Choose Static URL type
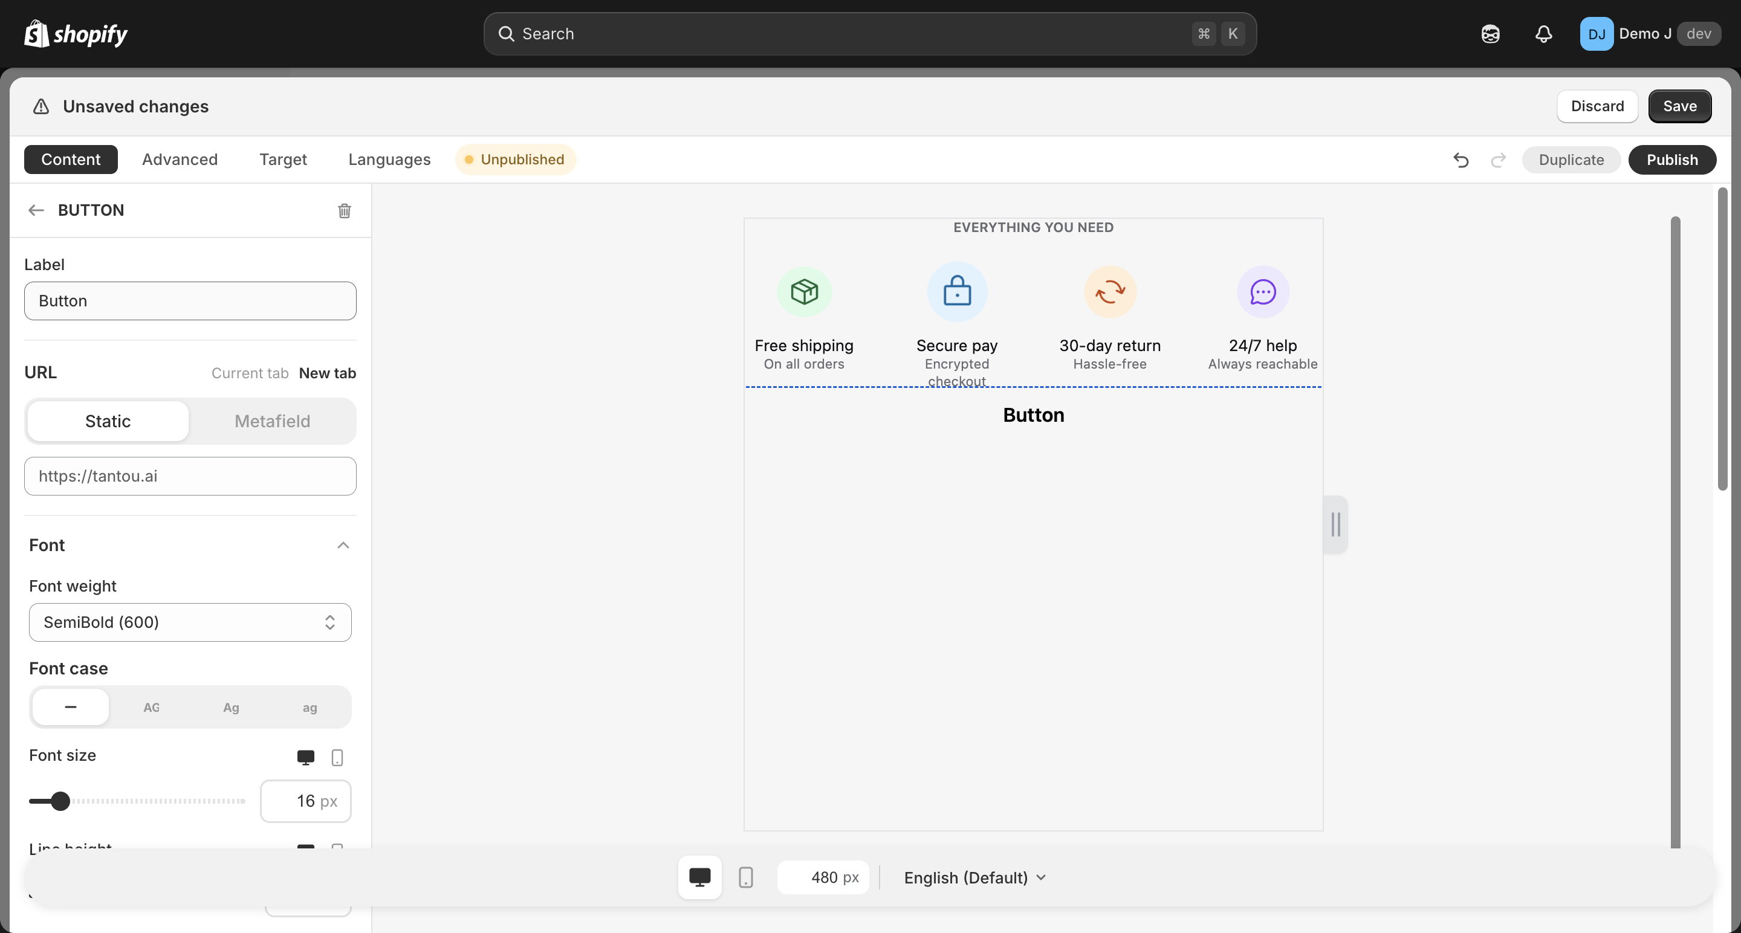This screenshot has width=1741, height=933. tap(108, 421)
